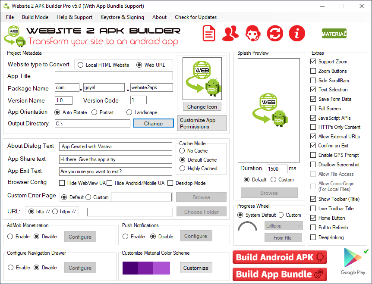The image size is (372, 284).
Task: Enable the Full Screen checkbox
Action: [313, 109]
